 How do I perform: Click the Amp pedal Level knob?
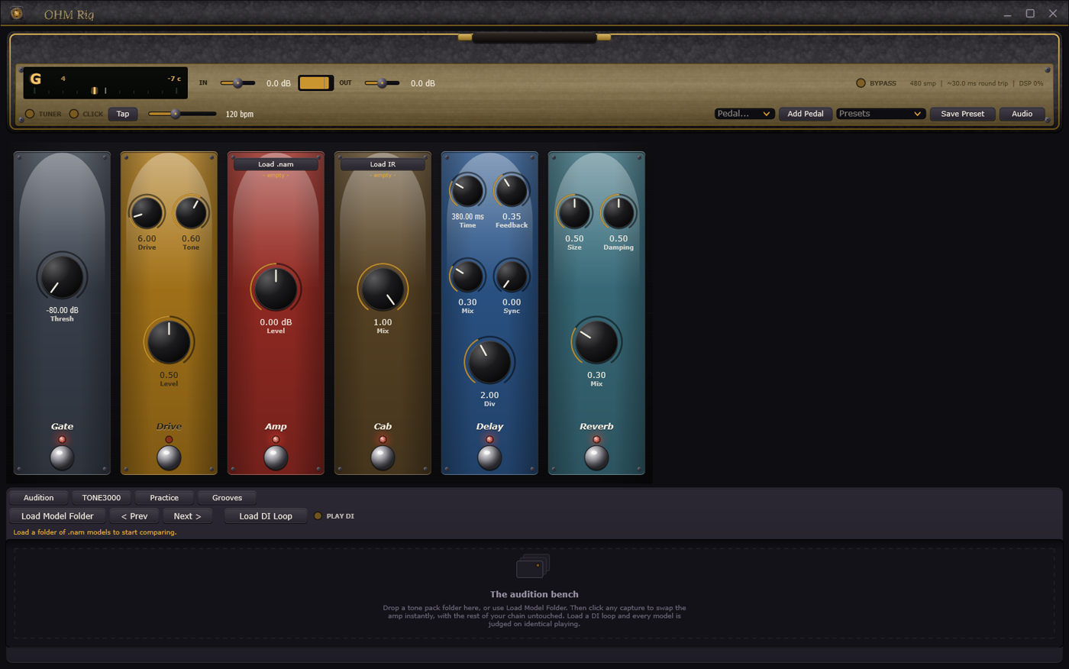coord(276,289)
